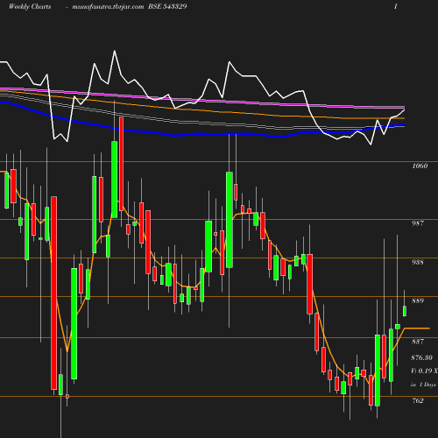Click the 837 price axis label
The width and height of the screenshot is (438, 438).
pos(418,342)
